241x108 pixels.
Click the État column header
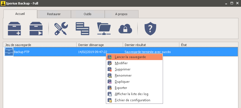pyautogui.click(x=209, y=45)
